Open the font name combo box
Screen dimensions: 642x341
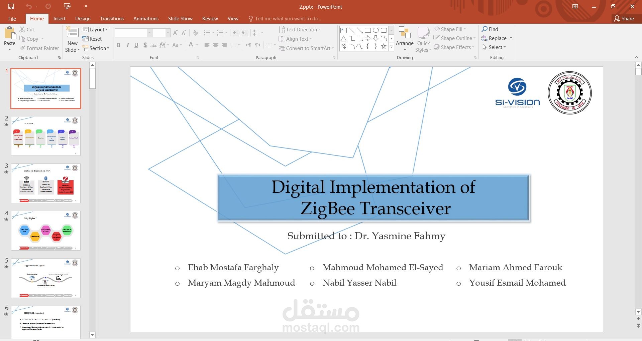[133, 33]
